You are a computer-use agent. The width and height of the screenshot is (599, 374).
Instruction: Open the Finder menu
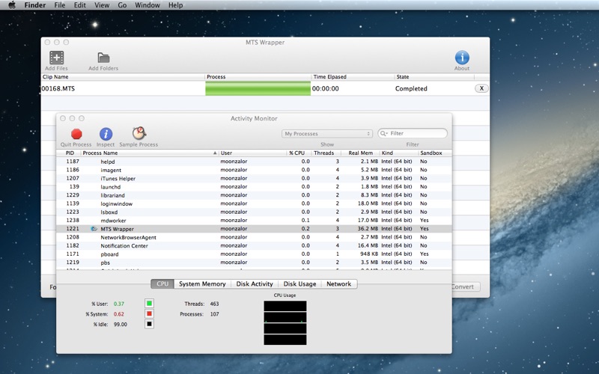pyautogui.click(x=34, y=5)
